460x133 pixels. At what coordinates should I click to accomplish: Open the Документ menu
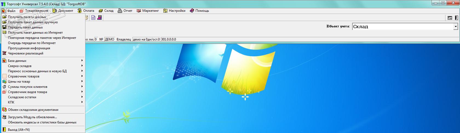63,11
